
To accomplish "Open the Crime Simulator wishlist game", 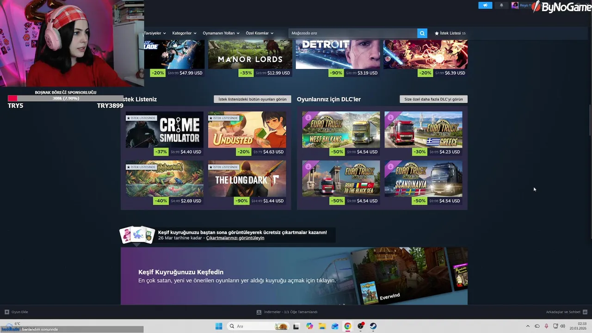I will tap(164, 129).
